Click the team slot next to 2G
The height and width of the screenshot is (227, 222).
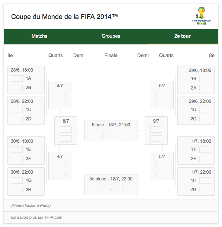point(205,190)
